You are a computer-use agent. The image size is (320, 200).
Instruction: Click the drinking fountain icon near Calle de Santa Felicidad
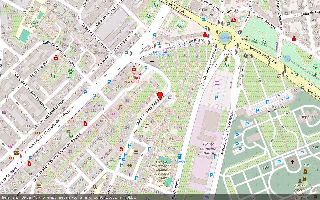[x=146, y=126]
